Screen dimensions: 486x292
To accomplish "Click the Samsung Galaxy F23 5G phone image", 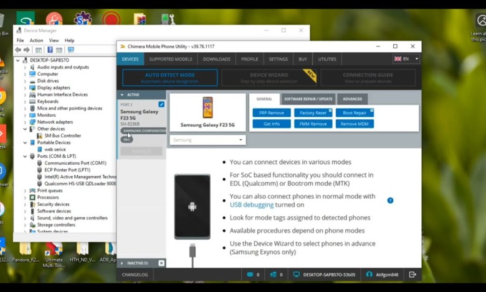I will (207, 107).
